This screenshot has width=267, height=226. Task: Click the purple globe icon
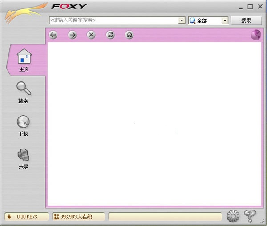[x=255, y=35]
